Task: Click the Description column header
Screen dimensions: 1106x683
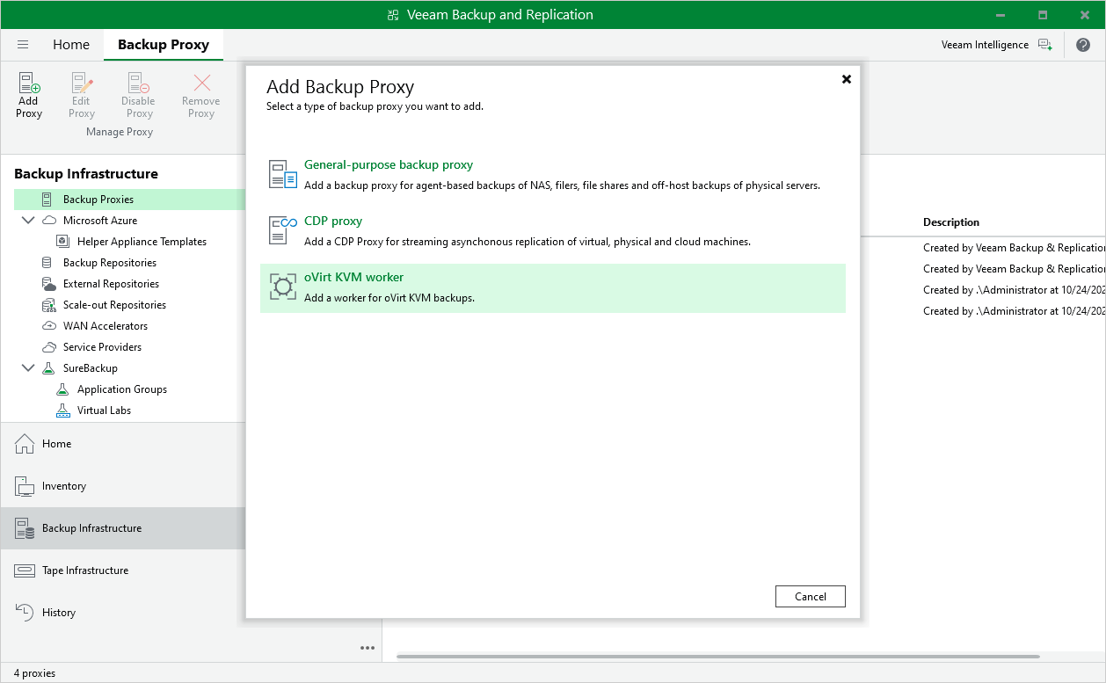Action: click(x=951, y=222)
